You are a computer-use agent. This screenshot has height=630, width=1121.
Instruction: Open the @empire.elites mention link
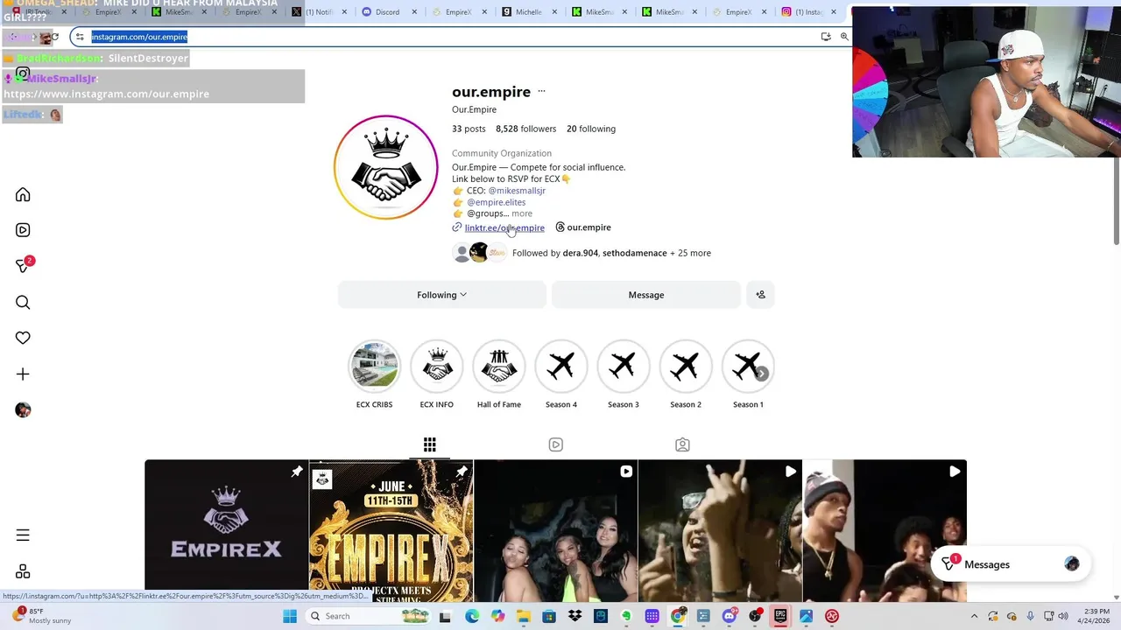[496, 202]
